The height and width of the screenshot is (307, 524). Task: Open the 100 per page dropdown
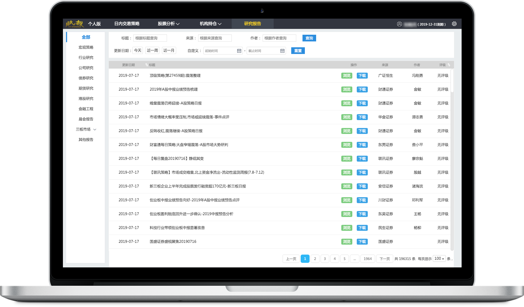pyautogui.click(x=439, y=258)
